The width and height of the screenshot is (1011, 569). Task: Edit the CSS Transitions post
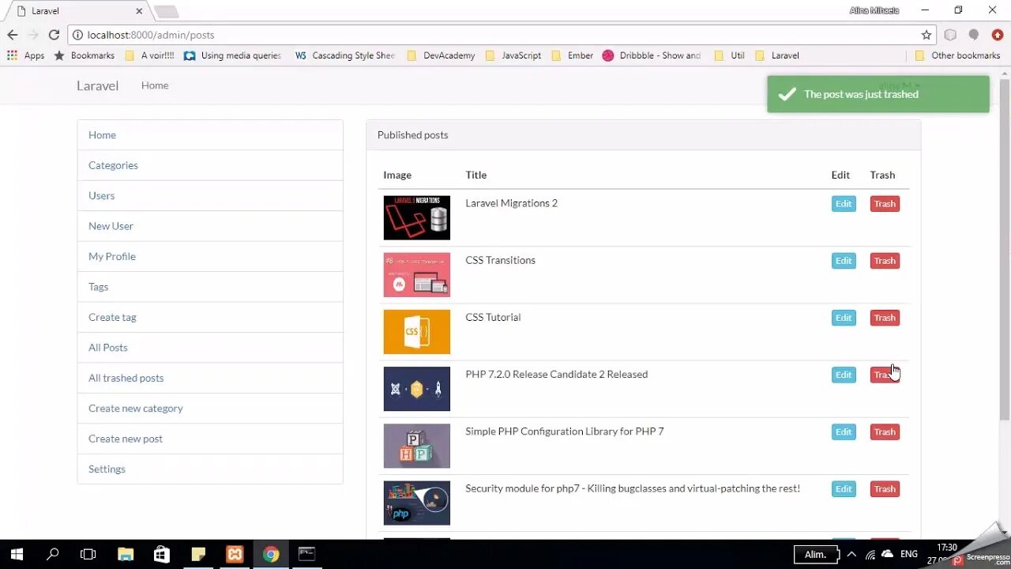click(x=844, y=261)
